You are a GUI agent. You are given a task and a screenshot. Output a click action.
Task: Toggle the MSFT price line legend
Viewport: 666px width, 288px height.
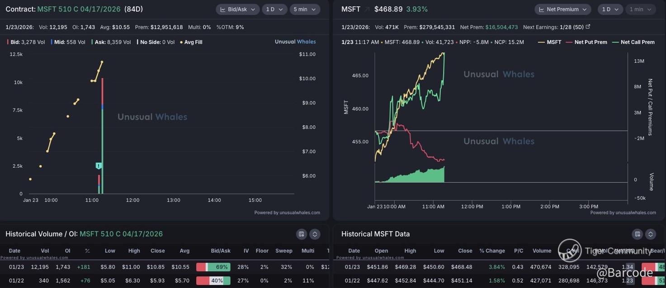click(549, 42)
